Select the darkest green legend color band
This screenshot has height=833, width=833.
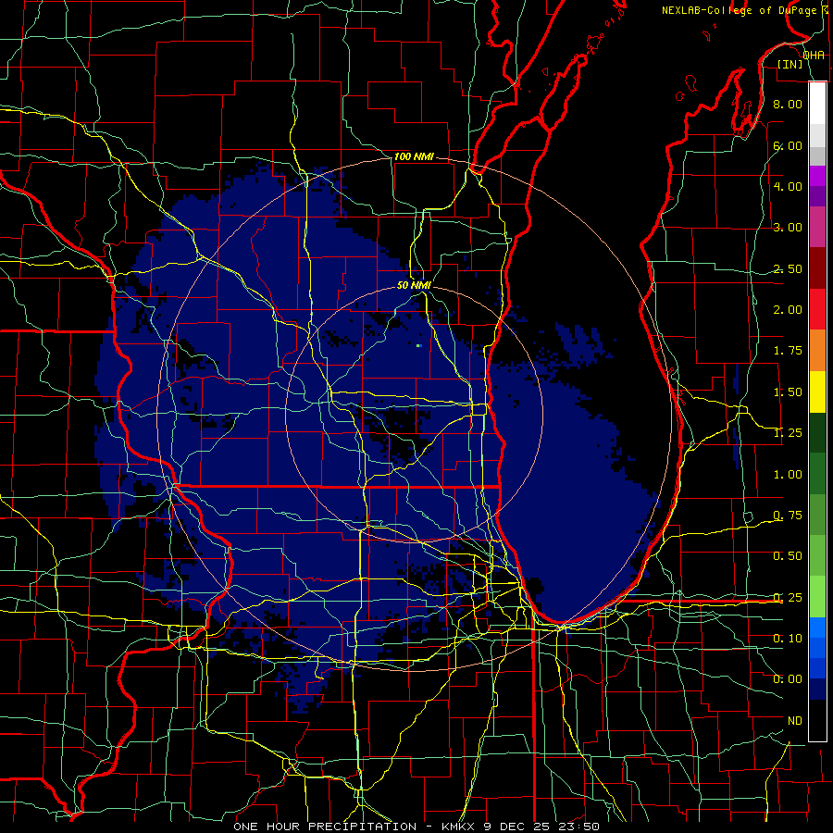(817, 433)
